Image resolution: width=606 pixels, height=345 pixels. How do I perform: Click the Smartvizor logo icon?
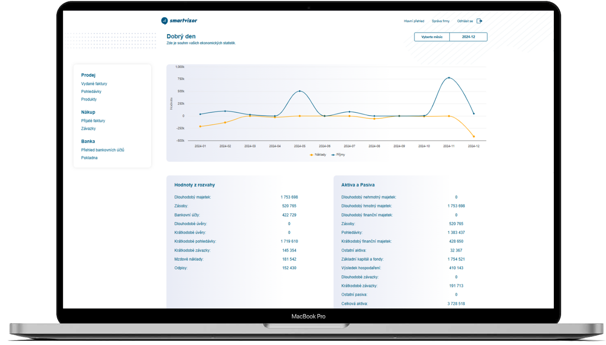tap(164, 21)
